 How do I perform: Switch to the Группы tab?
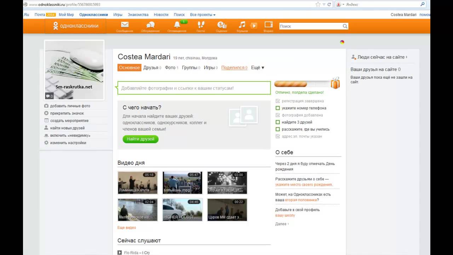tap(191, 68)
